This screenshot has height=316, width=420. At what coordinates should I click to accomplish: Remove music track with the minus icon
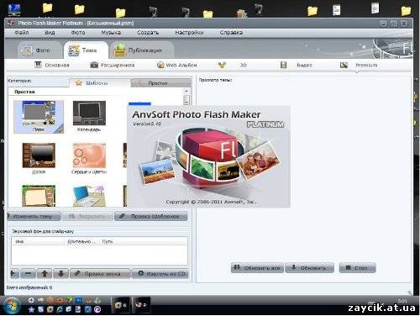pyautogui.click(x=29, y=273)
